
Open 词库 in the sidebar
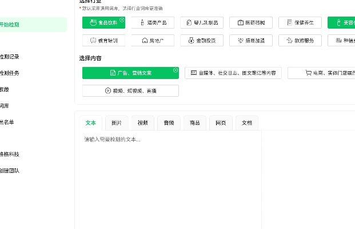tap(5, 106)
